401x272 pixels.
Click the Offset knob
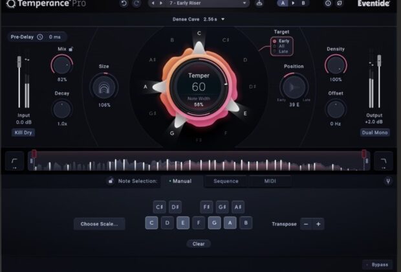coord(336,109)
